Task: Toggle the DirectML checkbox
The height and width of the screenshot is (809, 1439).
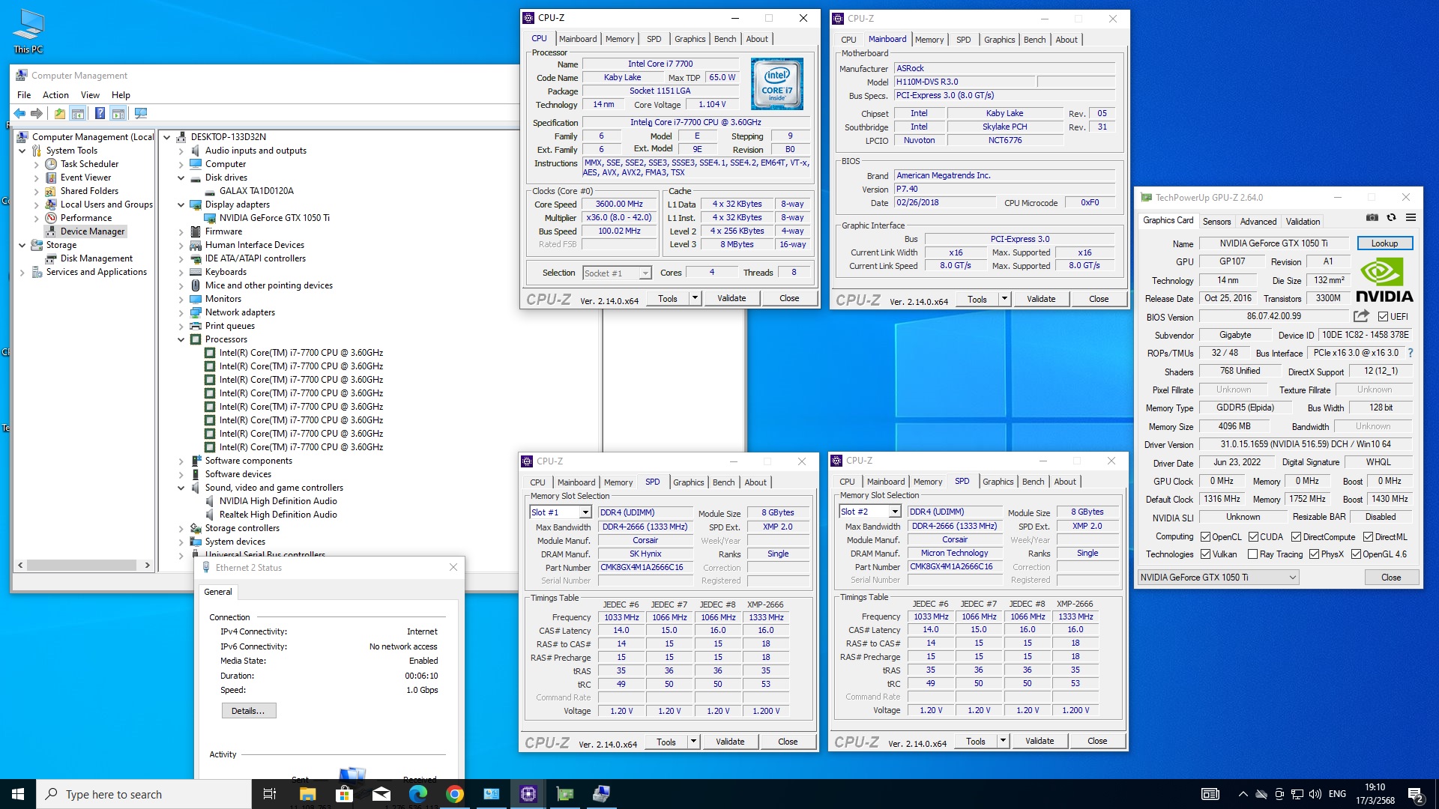Action: point(1368,537)
